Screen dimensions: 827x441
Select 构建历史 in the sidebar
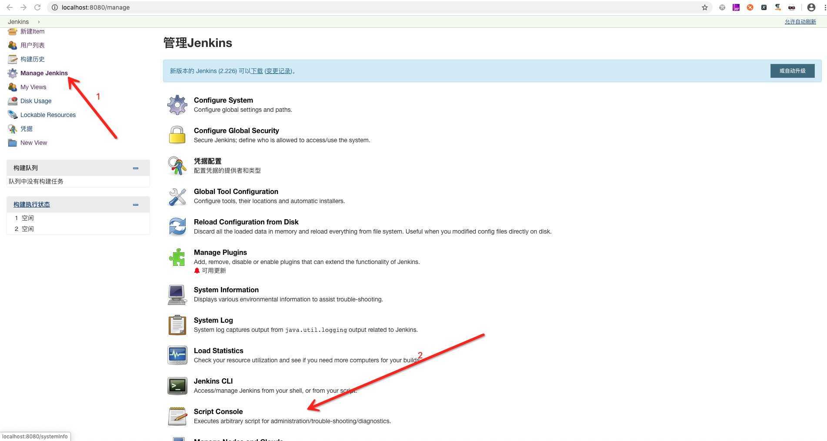(x=33, y=59)
